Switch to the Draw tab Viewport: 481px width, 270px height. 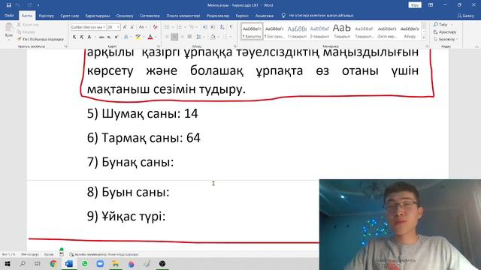70,16
